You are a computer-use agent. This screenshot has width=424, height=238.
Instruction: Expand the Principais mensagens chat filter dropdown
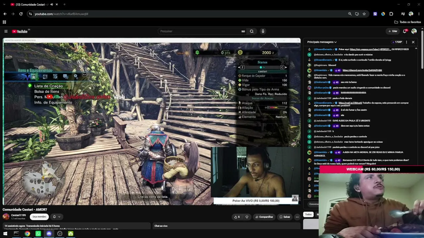322,42
